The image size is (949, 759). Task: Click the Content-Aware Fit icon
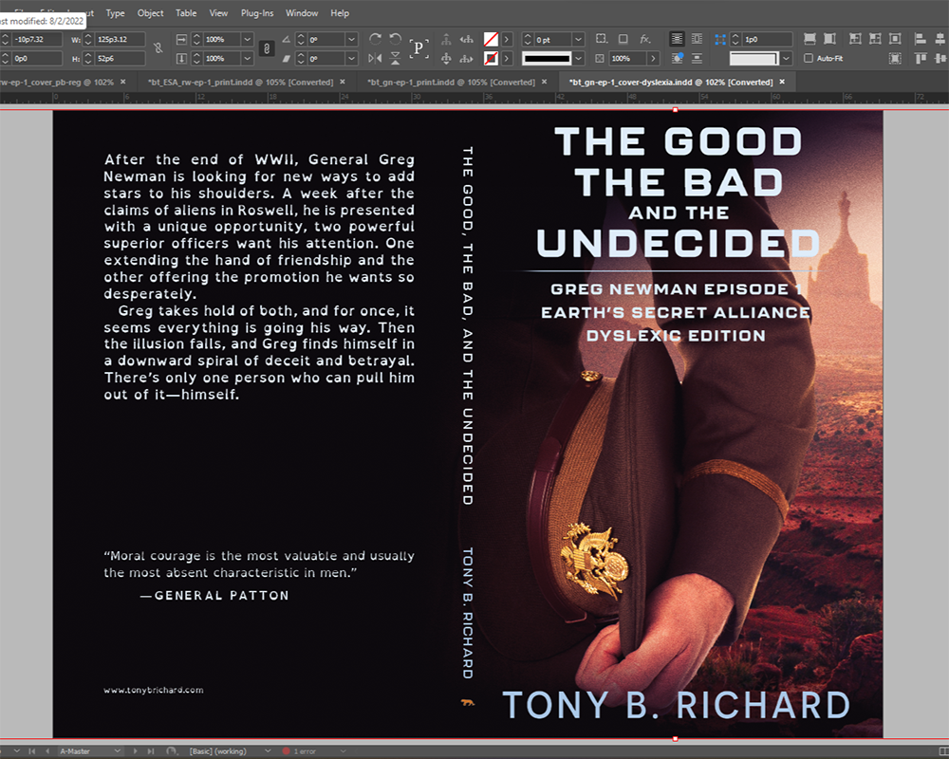pyautogui.click(x=895, y=59)
